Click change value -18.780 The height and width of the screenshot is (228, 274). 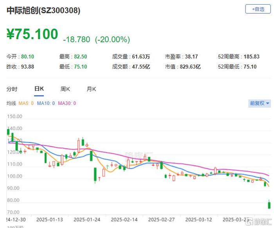tap(77, 40)
